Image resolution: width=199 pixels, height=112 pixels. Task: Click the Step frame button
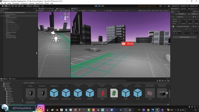(x=103, y=6)
